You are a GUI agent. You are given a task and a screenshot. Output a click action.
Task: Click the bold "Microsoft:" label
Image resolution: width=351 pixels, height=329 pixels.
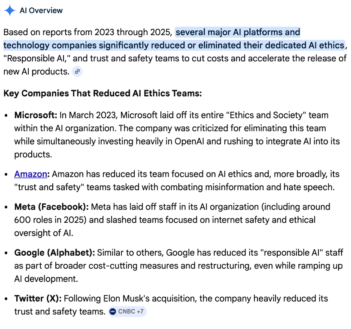click(x=36, y=115)
